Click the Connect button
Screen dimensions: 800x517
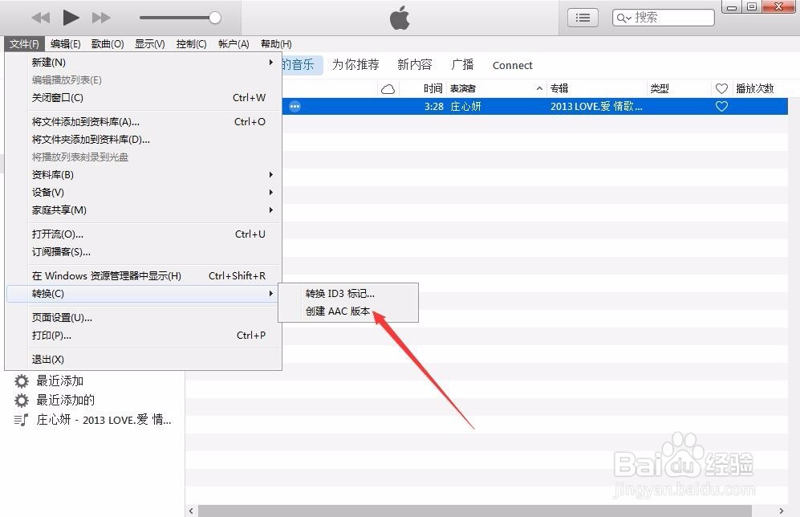512,65
